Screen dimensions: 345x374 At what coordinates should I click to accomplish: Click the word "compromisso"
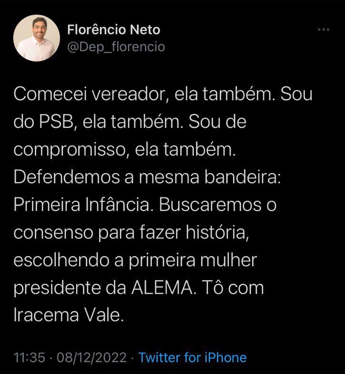[x=69, y=150]
